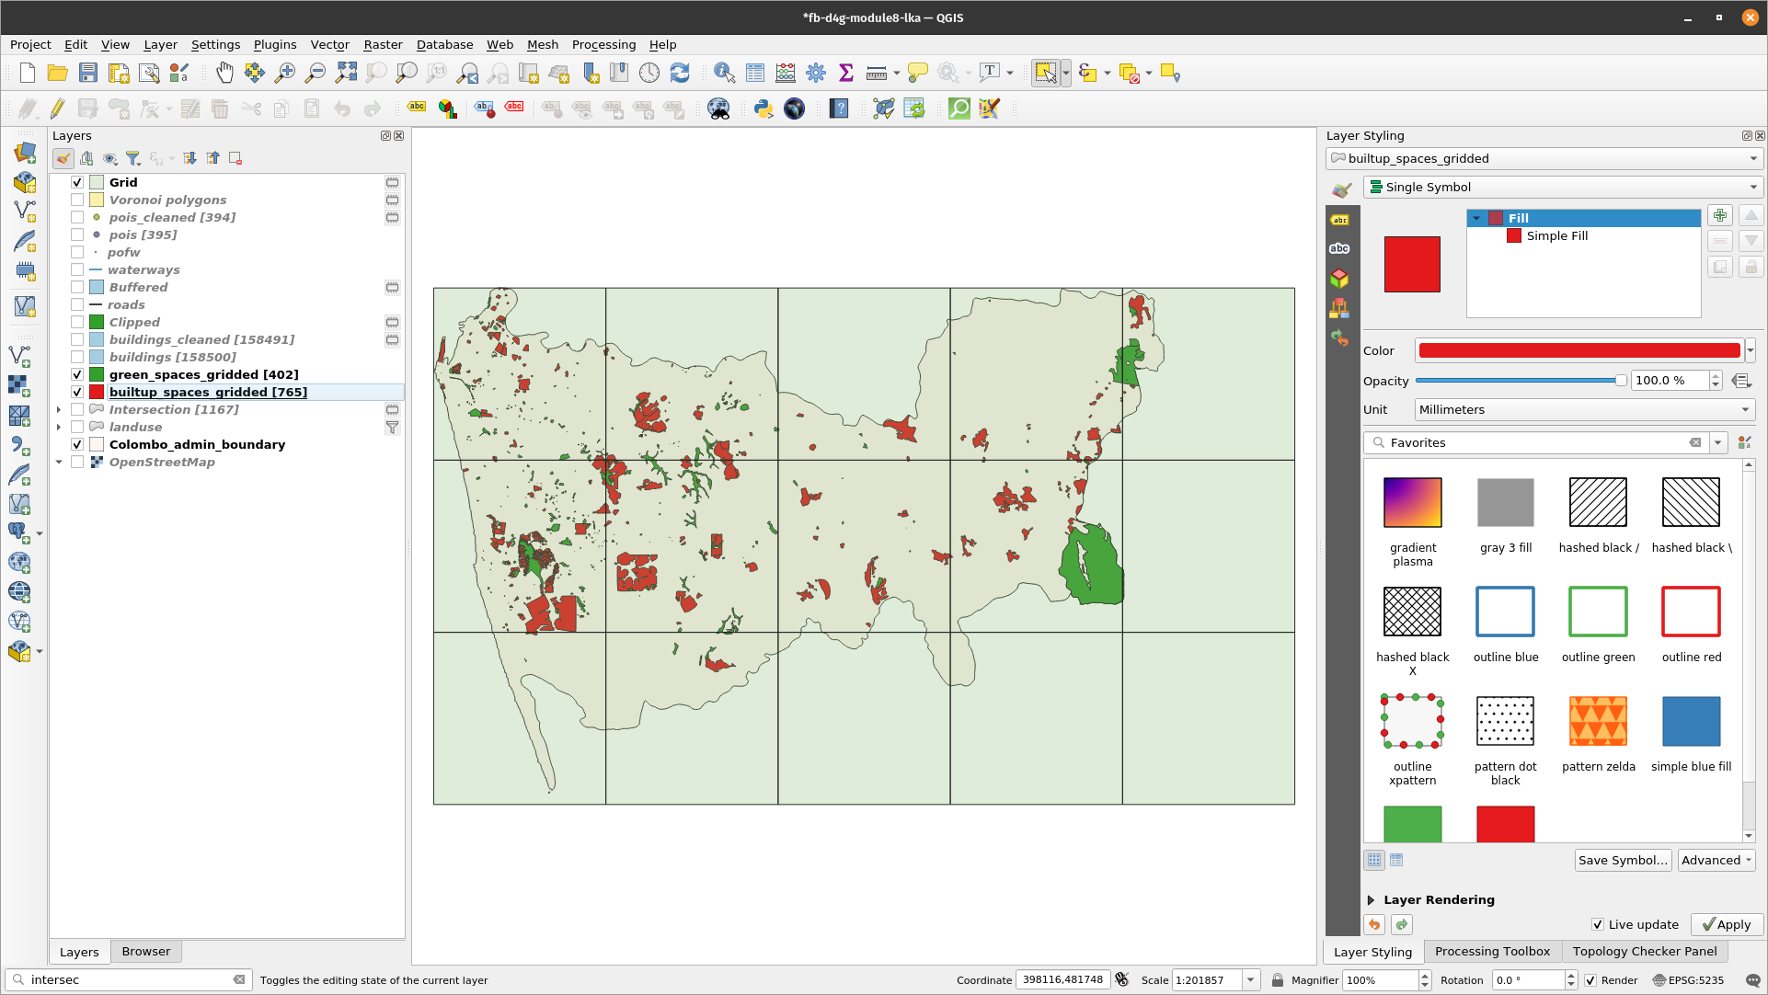Open the Favorites symbol filter dropdown
The height and width of the screenshot is (995, 1768).
pyautogui.click(x=1717, y=442)
